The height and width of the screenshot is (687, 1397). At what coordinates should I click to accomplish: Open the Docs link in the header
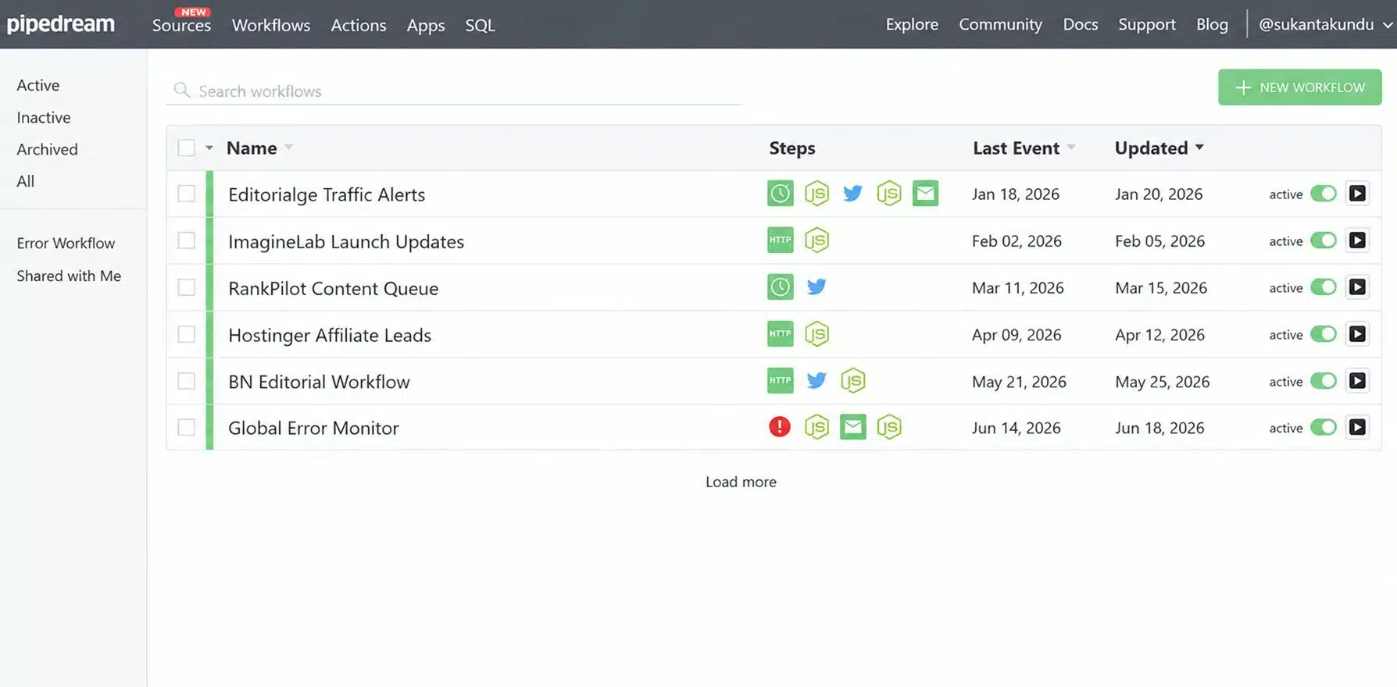(1081, 24)
